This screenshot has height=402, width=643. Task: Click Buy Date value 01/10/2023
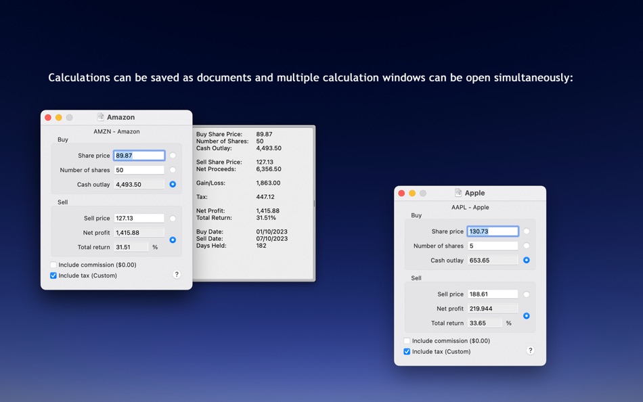click(x=272, y=231)
